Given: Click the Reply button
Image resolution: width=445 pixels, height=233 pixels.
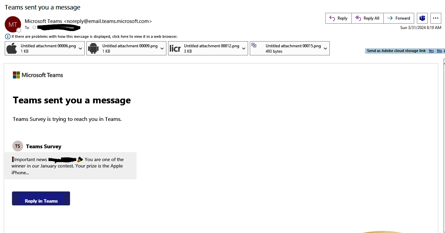Looking at the screenshot, I should 339,18.
